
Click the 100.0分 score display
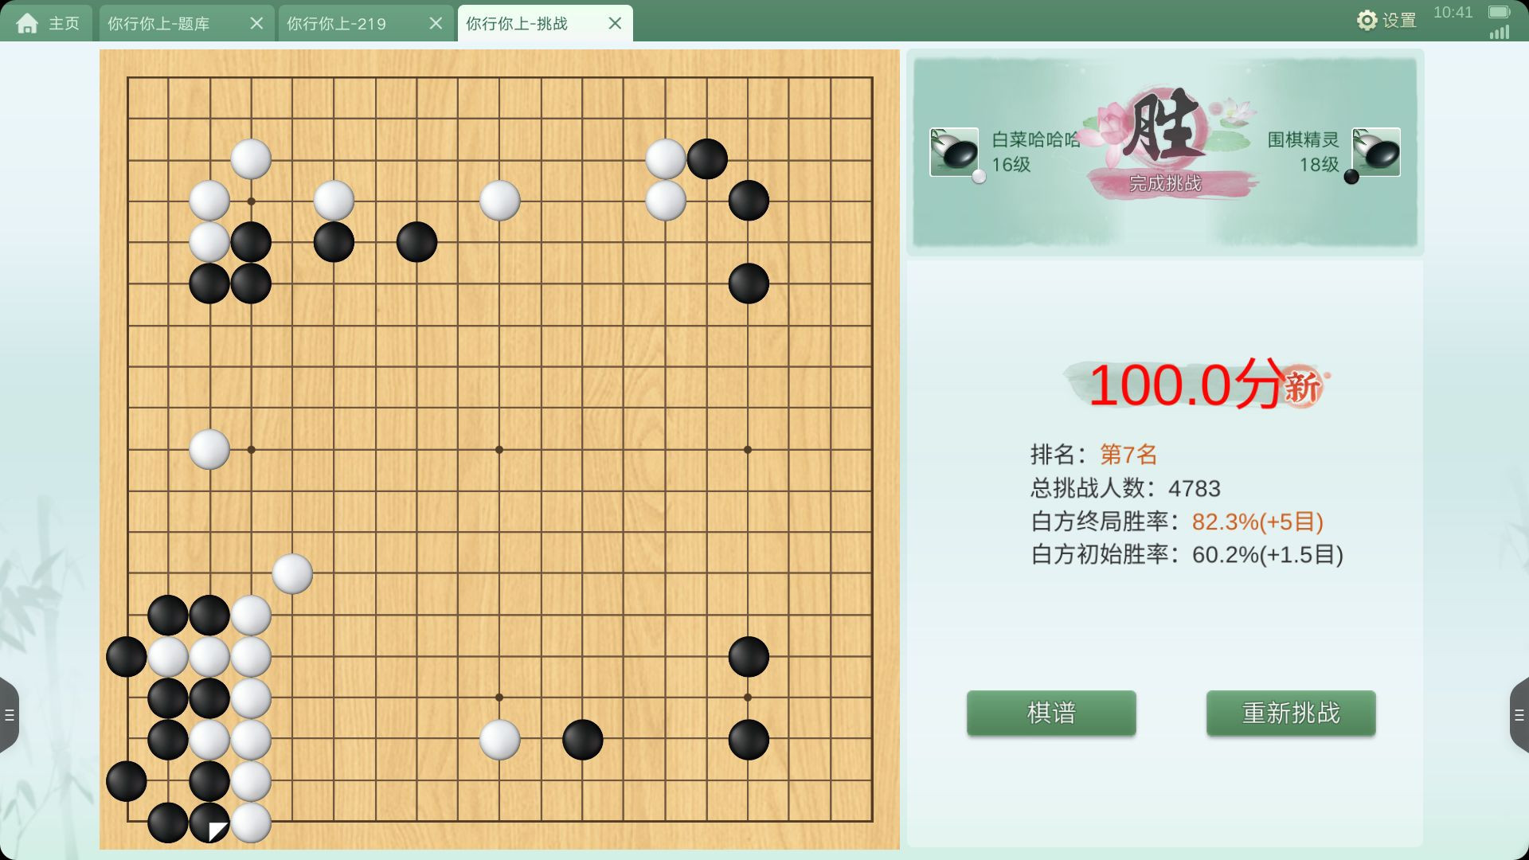[1186, 385]
